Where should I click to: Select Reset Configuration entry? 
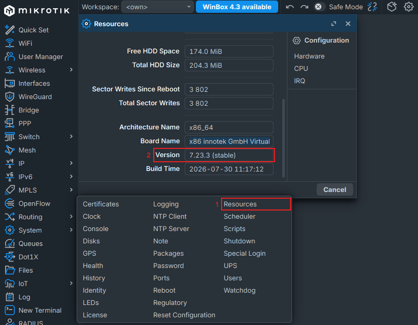[x=184, y=315]
